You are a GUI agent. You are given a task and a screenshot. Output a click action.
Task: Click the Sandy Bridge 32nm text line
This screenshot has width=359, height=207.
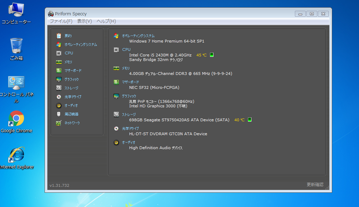pos(156,60)
